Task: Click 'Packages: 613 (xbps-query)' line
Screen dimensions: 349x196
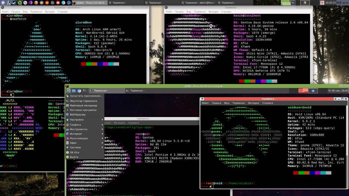Action: pos(311,128)
